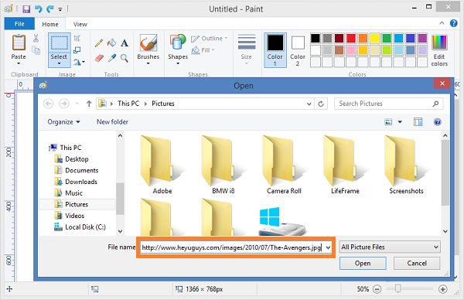Viewport: 464px width, 300px height.
Task: Select the Magnifier tool
Action: point(125,58)
